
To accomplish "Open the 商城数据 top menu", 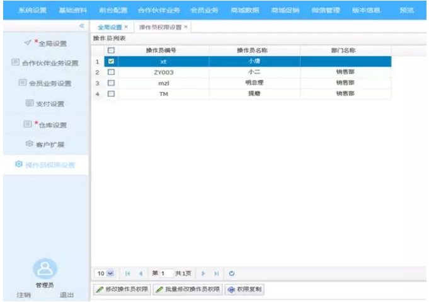I will point(245,11).
